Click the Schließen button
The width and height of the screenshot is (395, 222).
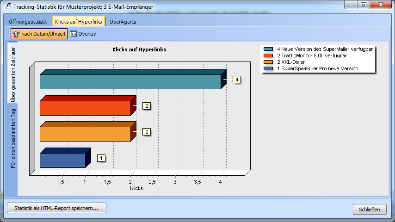[x=369, y=210]
